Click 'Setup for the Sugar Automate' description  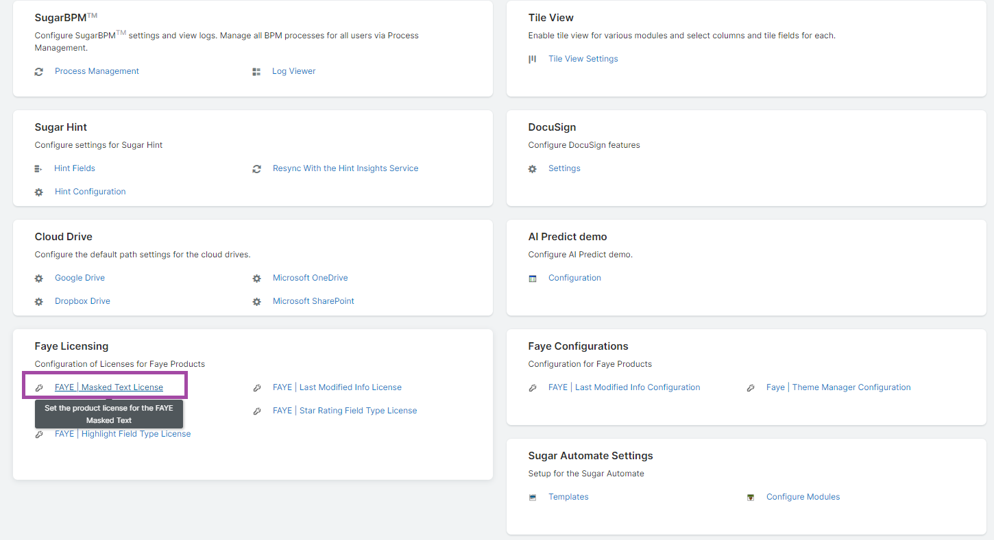[x=586, y=474]
